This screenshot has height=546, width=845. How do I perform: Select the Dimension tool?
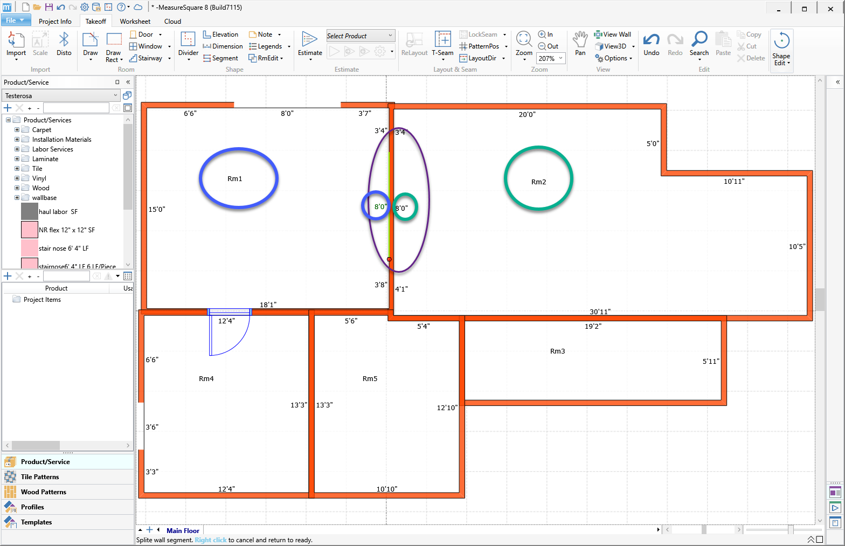click(223, 46)
